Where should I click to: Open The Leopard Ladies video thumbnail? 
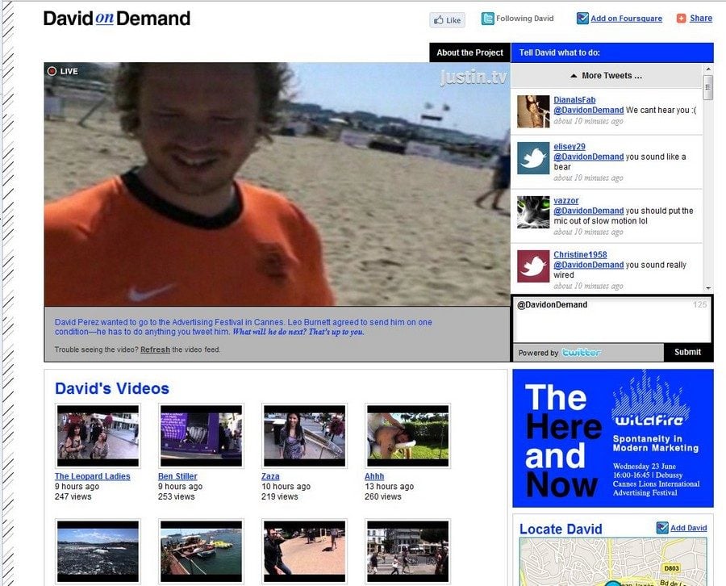(98, 436)
